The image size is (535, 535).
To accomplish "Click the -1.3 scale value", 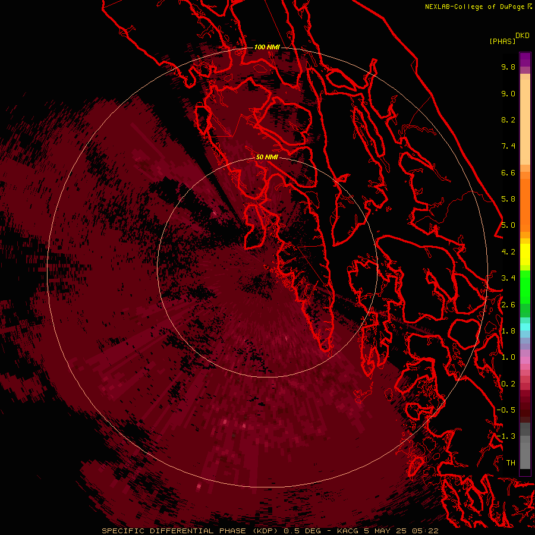I will click(506, 436).
